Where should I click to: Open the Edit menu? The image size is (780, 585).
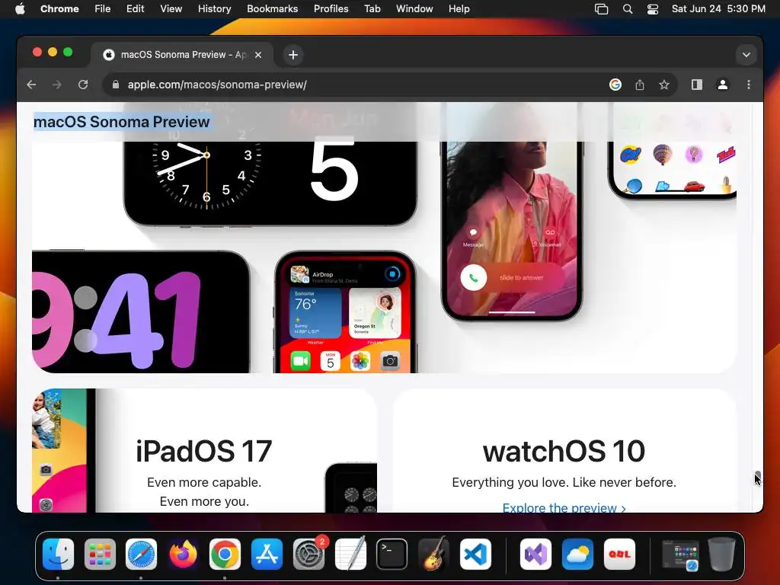(x=136, y=9)
